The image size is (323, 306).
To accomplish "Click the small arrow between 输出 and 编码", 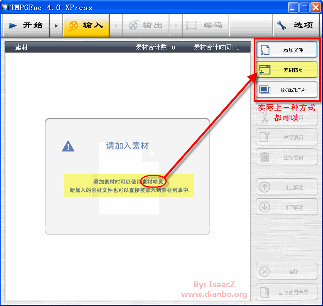I will pyautogui.click(x=176, y=26).
